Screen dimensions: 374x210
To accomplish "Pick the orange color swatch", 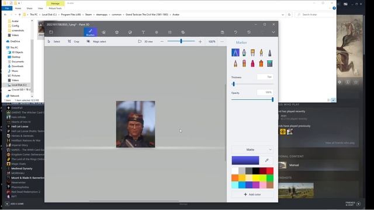I will pyautogui.click(x=235, y=178).
